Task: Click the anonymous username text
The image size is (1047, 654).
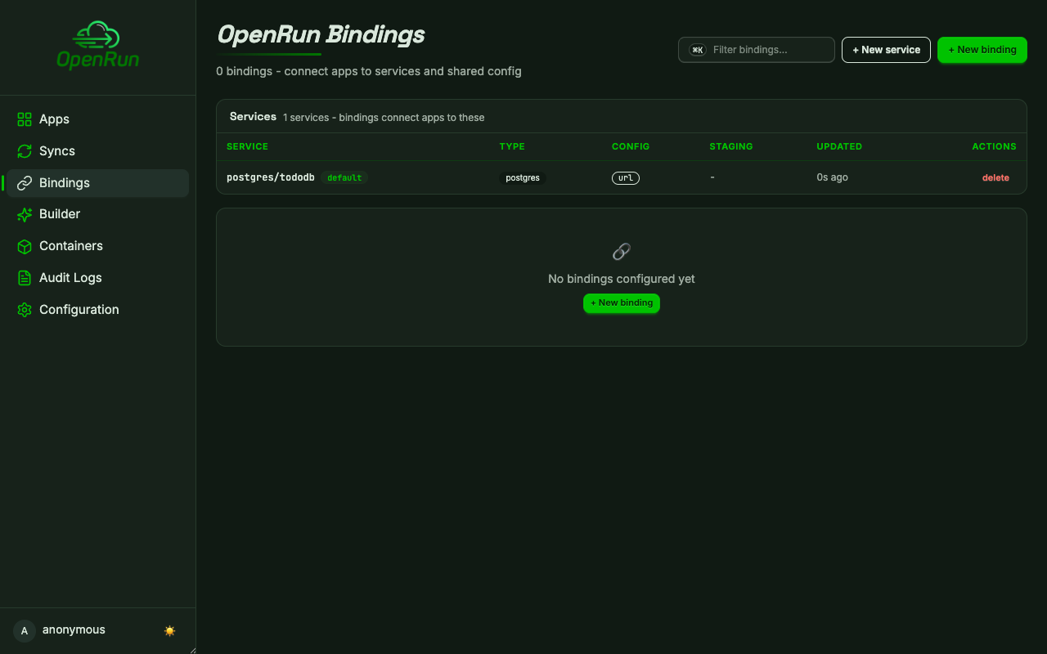Action: pos(74,630)
